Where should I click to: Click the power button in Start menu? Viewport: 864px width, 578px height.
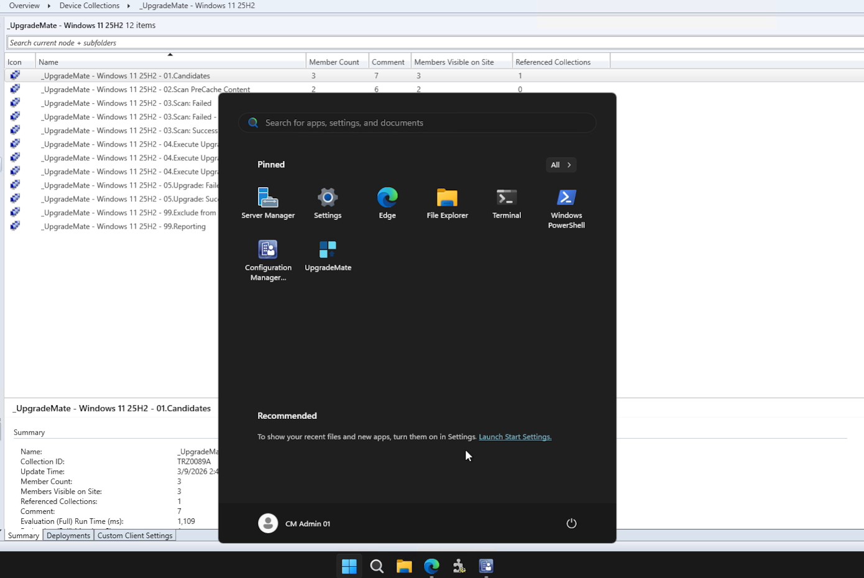(571, 523)
